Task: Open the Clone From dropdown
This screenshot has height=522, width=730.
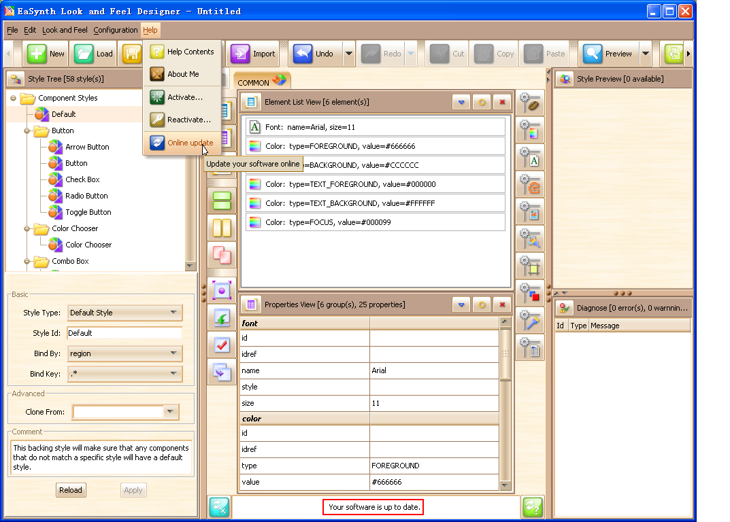Action: tap(170, 412)
